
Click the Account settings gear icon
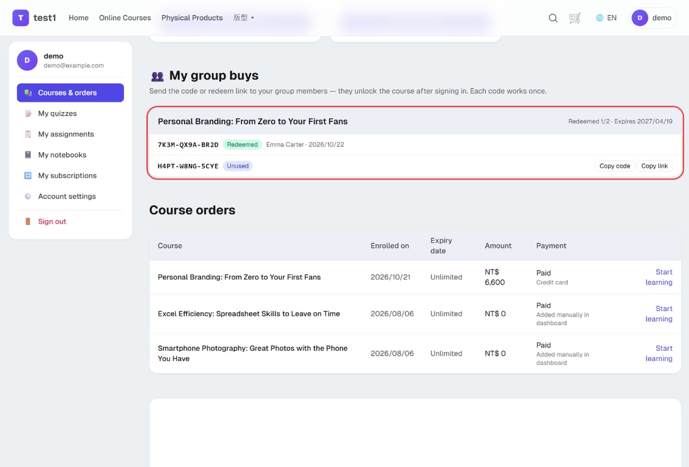pyautogui.click(x=28, y=196)
